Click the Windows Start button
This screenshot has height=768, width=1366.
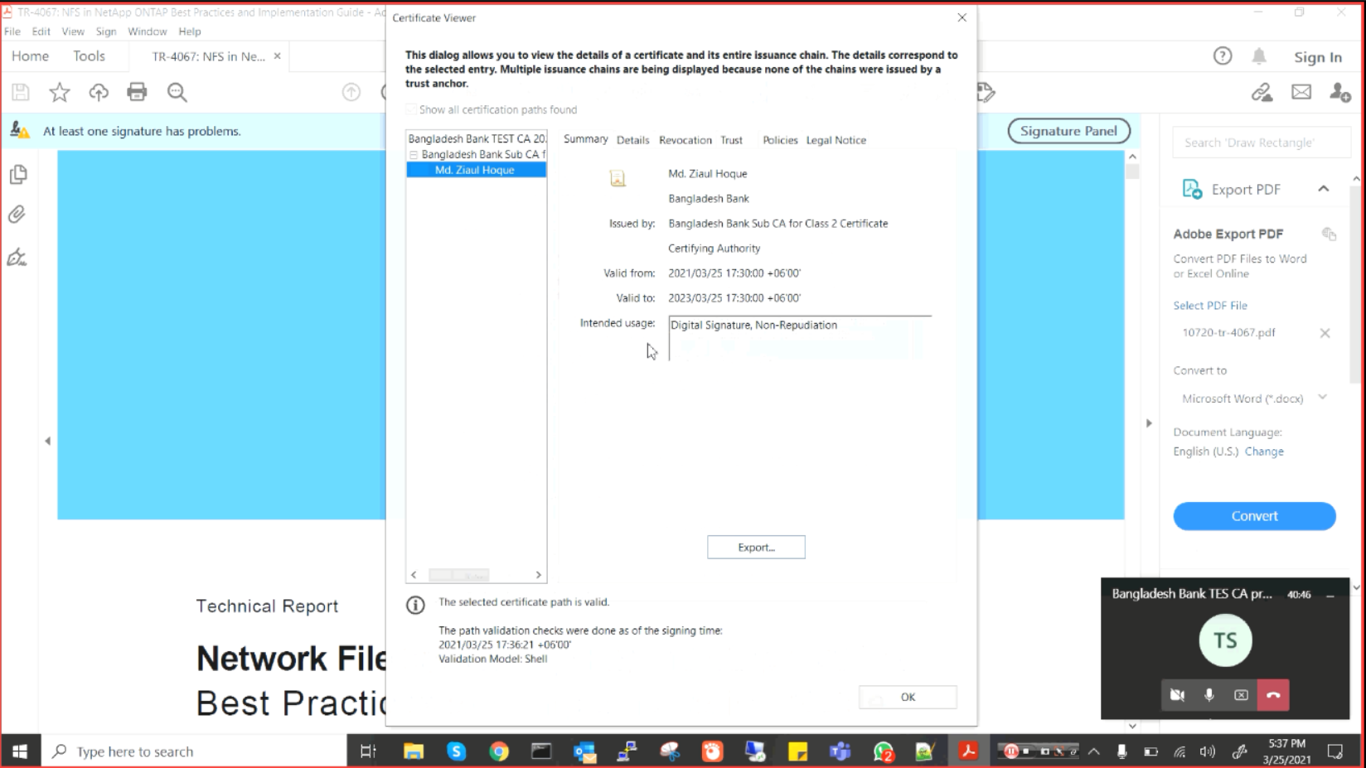point(20,751)
